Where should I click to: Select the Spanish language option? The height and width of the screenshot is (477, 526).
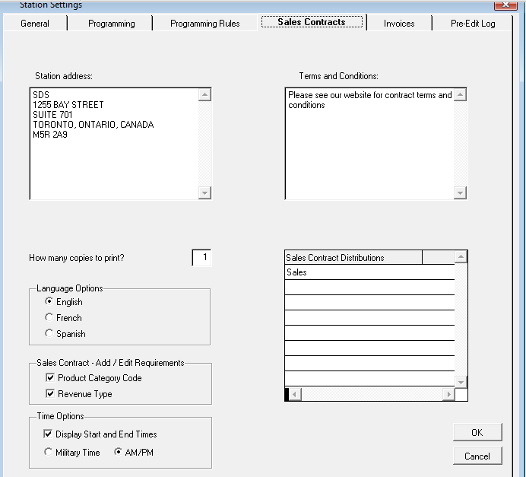(x=50, y=334)
